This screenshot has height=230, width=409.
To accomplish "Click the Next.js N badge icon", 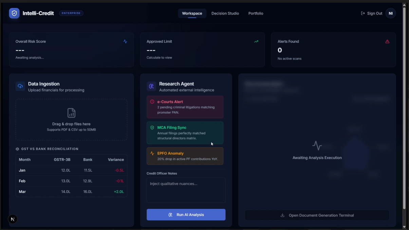I will pyautogui.click(x=13, y=219).
